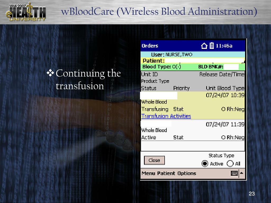Screen dimensions: 271x203
Task: Click the Active status in second unit row
Action: coord(148,137)
